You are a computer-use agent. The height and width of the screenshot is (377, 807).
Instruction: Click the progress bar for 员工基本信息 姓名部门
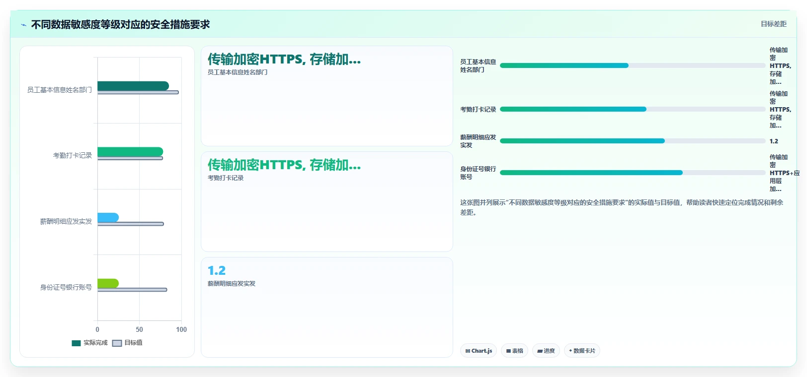coord(633,65)
